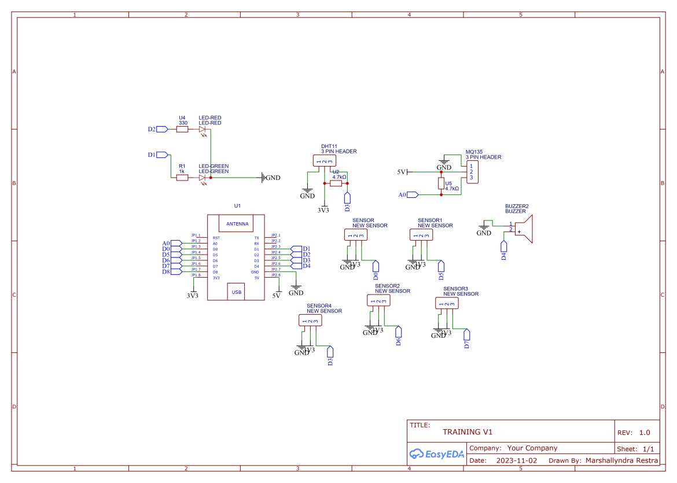Screen dimensions: 677x483
Task: Click the D3 net port under SENSOR4
Action: click(x=330, y=355)
